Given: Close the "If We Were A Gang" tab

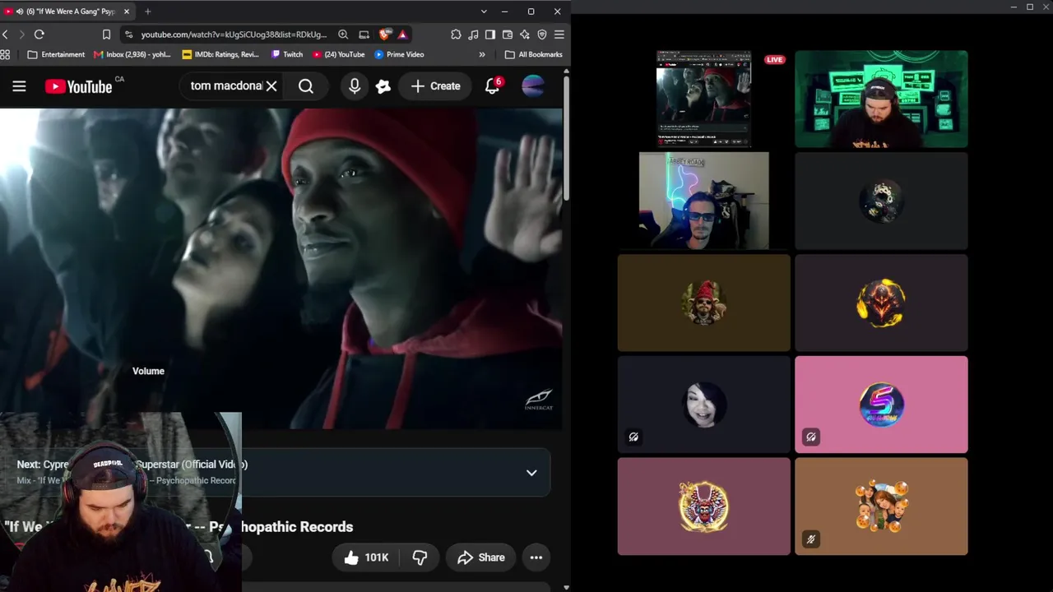Looking at the screenshot, I should 127,12.
